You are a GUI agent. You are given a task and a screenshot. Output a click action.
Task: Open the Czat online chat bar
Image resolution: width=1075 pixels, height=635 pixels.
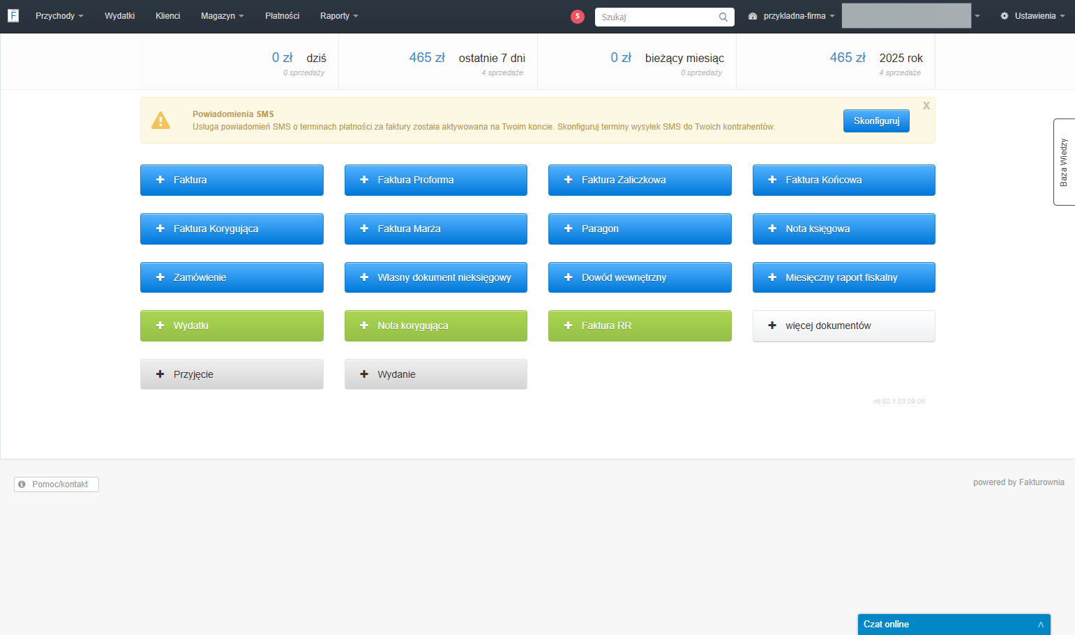pos(954,625)
